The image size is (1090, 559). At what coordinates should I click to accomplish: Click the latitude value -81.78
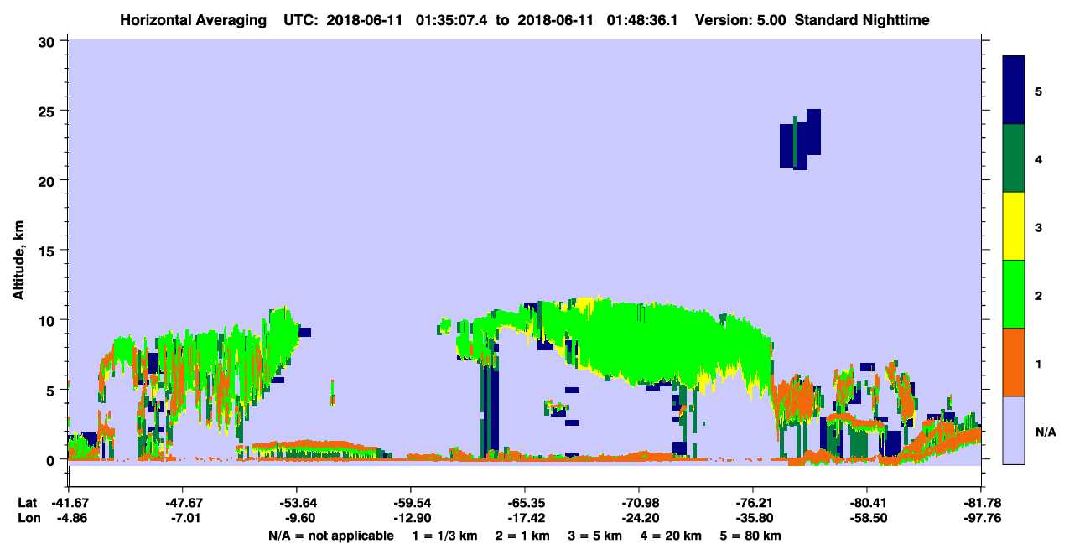pos(981,503)
